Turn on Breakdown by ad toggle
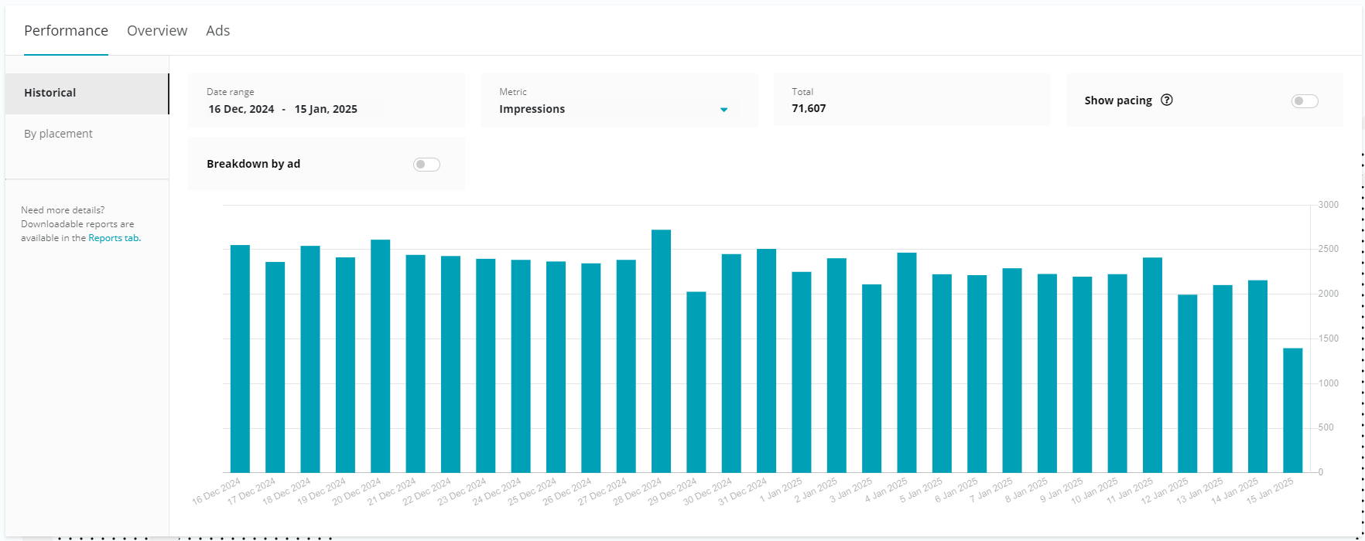1365x541 pixels. 426,165
